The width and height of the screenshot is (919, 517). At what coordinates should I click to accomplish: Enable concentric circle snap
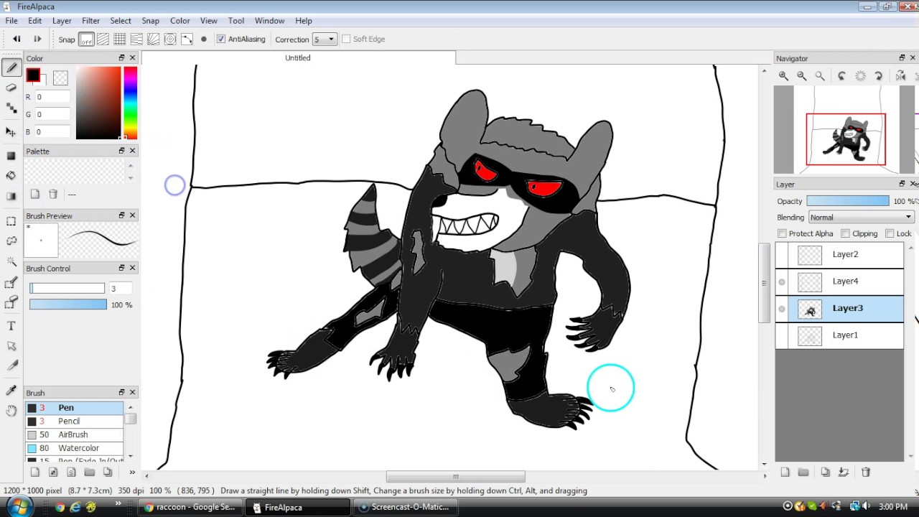(170, 39)
